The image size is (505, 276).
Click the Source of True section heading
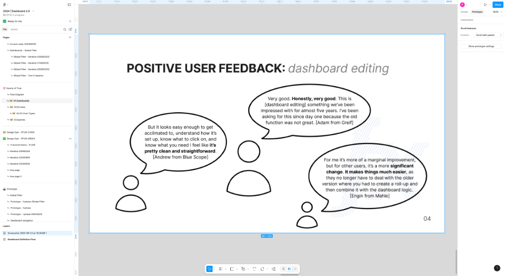point(14,88)
